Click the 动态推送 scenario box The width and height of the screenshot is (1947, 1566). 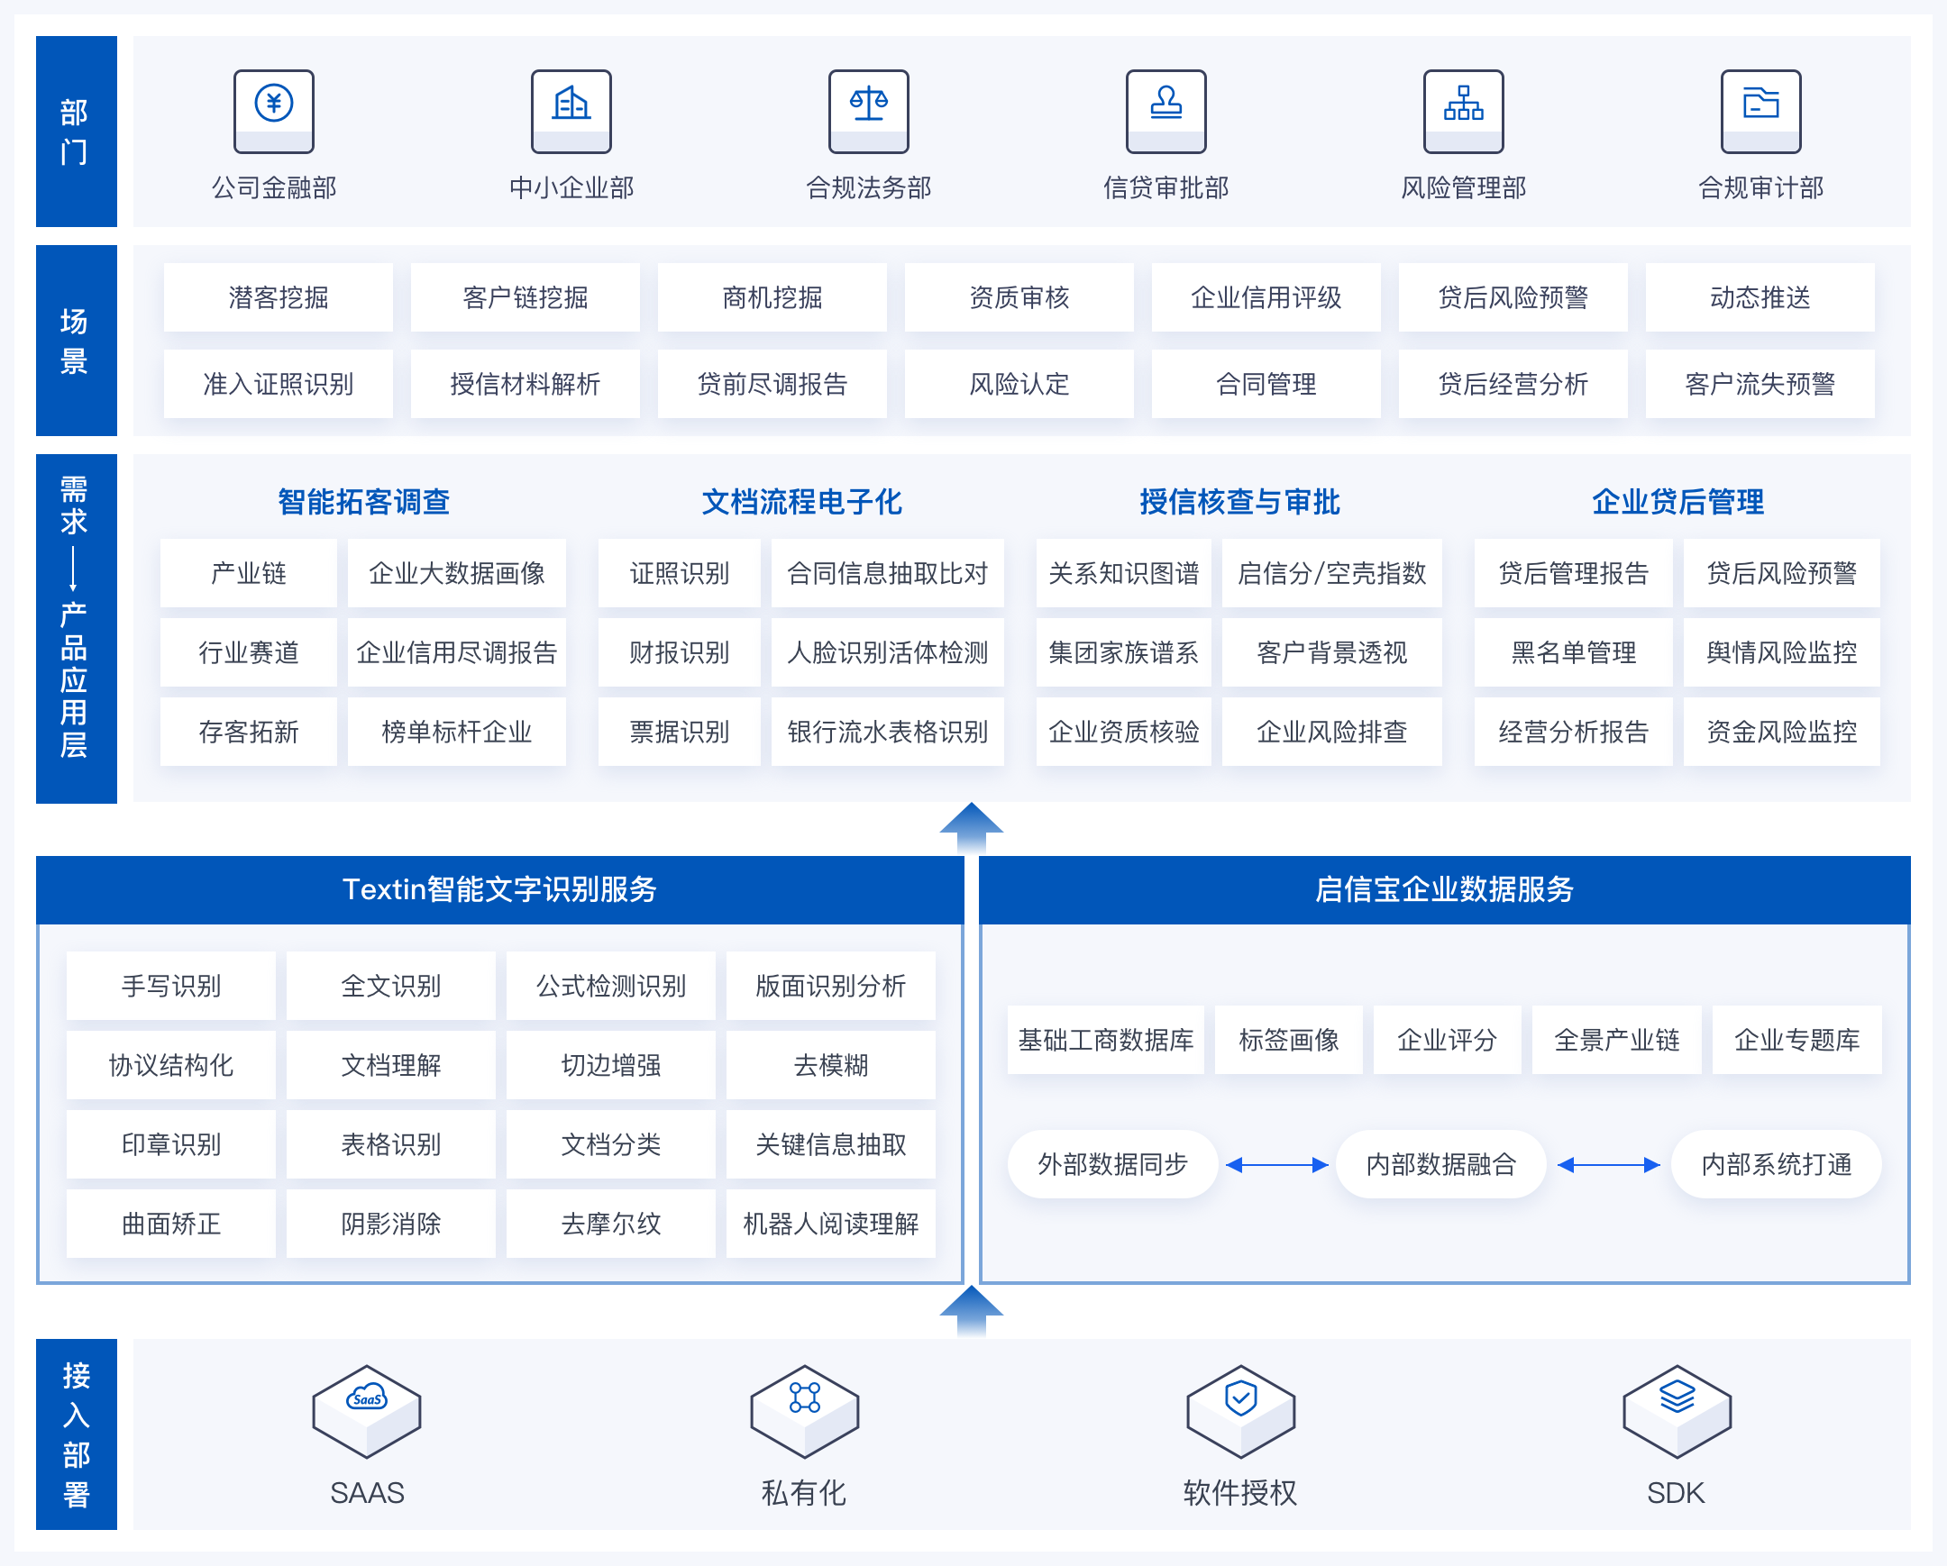coord(1760,297)
